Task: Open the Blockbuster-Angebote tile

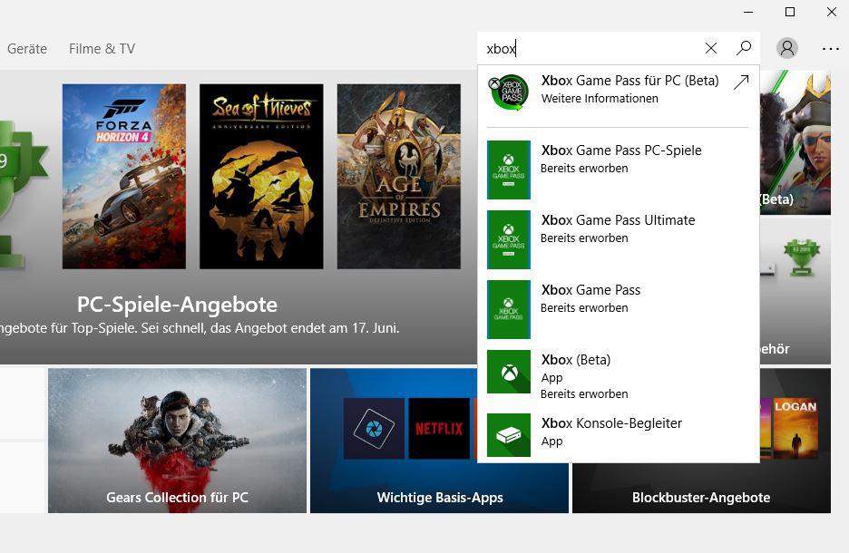Action: click(x=701, y=487)
